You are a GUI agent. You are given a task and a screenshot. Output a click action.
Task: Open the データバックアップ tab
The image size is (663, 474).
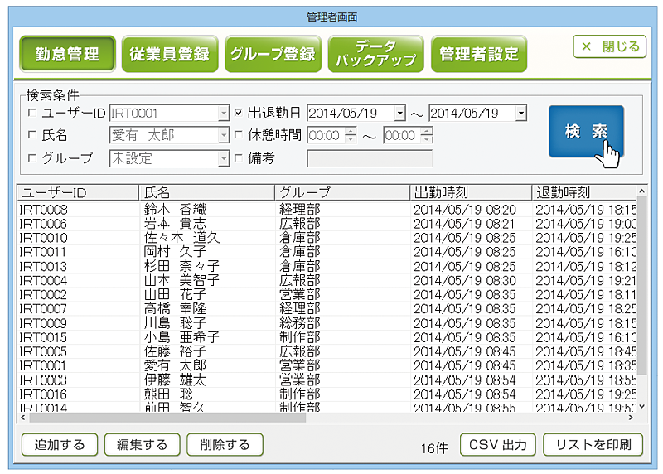pyautogui.click(x=375, y=54)
